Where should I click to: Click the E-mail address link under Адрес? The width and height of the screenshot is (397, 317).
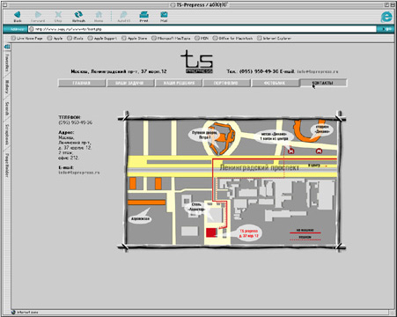[79, 173]
